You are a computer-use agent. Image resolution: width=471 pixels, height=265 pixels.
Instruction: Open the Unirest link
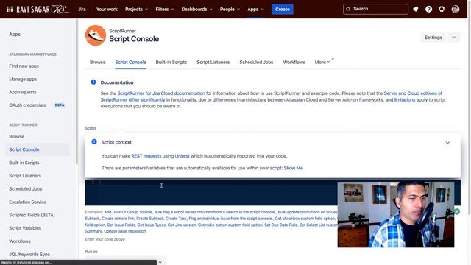182,155
